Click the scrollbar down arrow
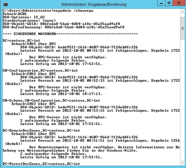Viewport: 186px width, 168px height. 182,163
